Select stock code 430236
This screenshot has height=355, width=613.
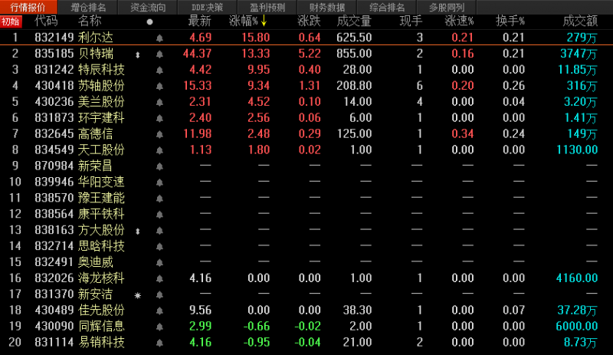[54, 102]
